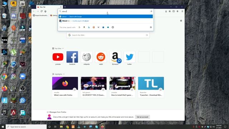Open the TLauncher Download highlight card
This screenshot has width=229, height=129.
[x=151, y=87]
